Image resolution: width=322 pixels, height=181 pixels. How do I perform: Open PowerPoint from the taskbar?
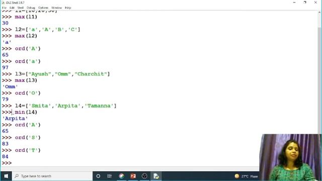[x=133, y=176]
